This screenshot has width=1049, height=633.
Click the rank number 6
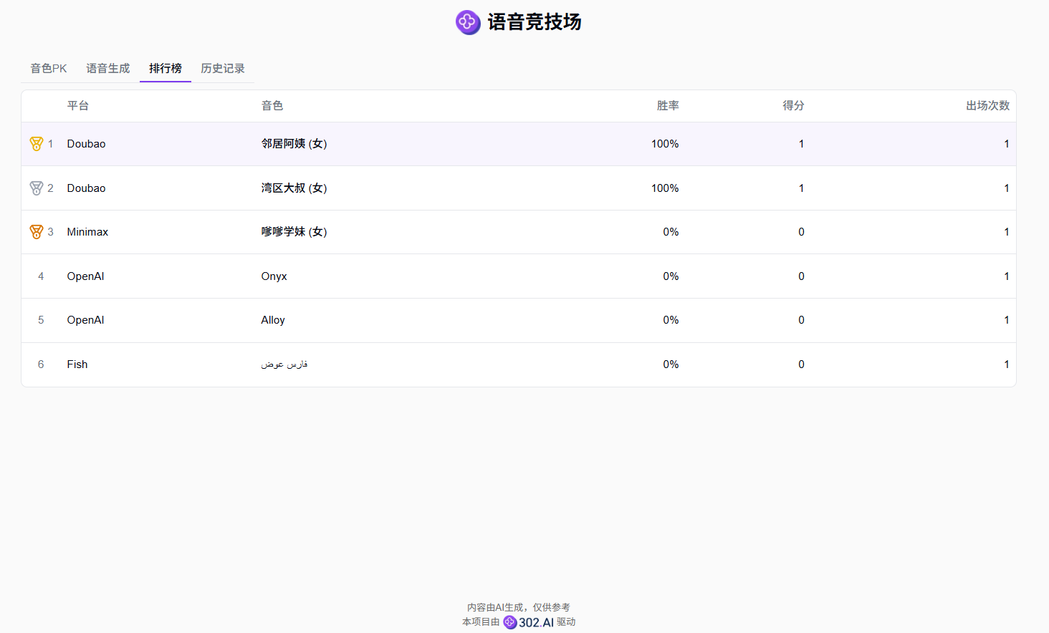[x=41, y=364]
